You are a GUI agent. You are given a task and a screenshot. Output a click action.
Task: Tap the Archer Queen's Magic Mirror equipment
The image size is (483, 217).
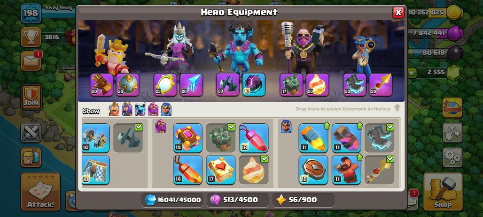[165, 84]
